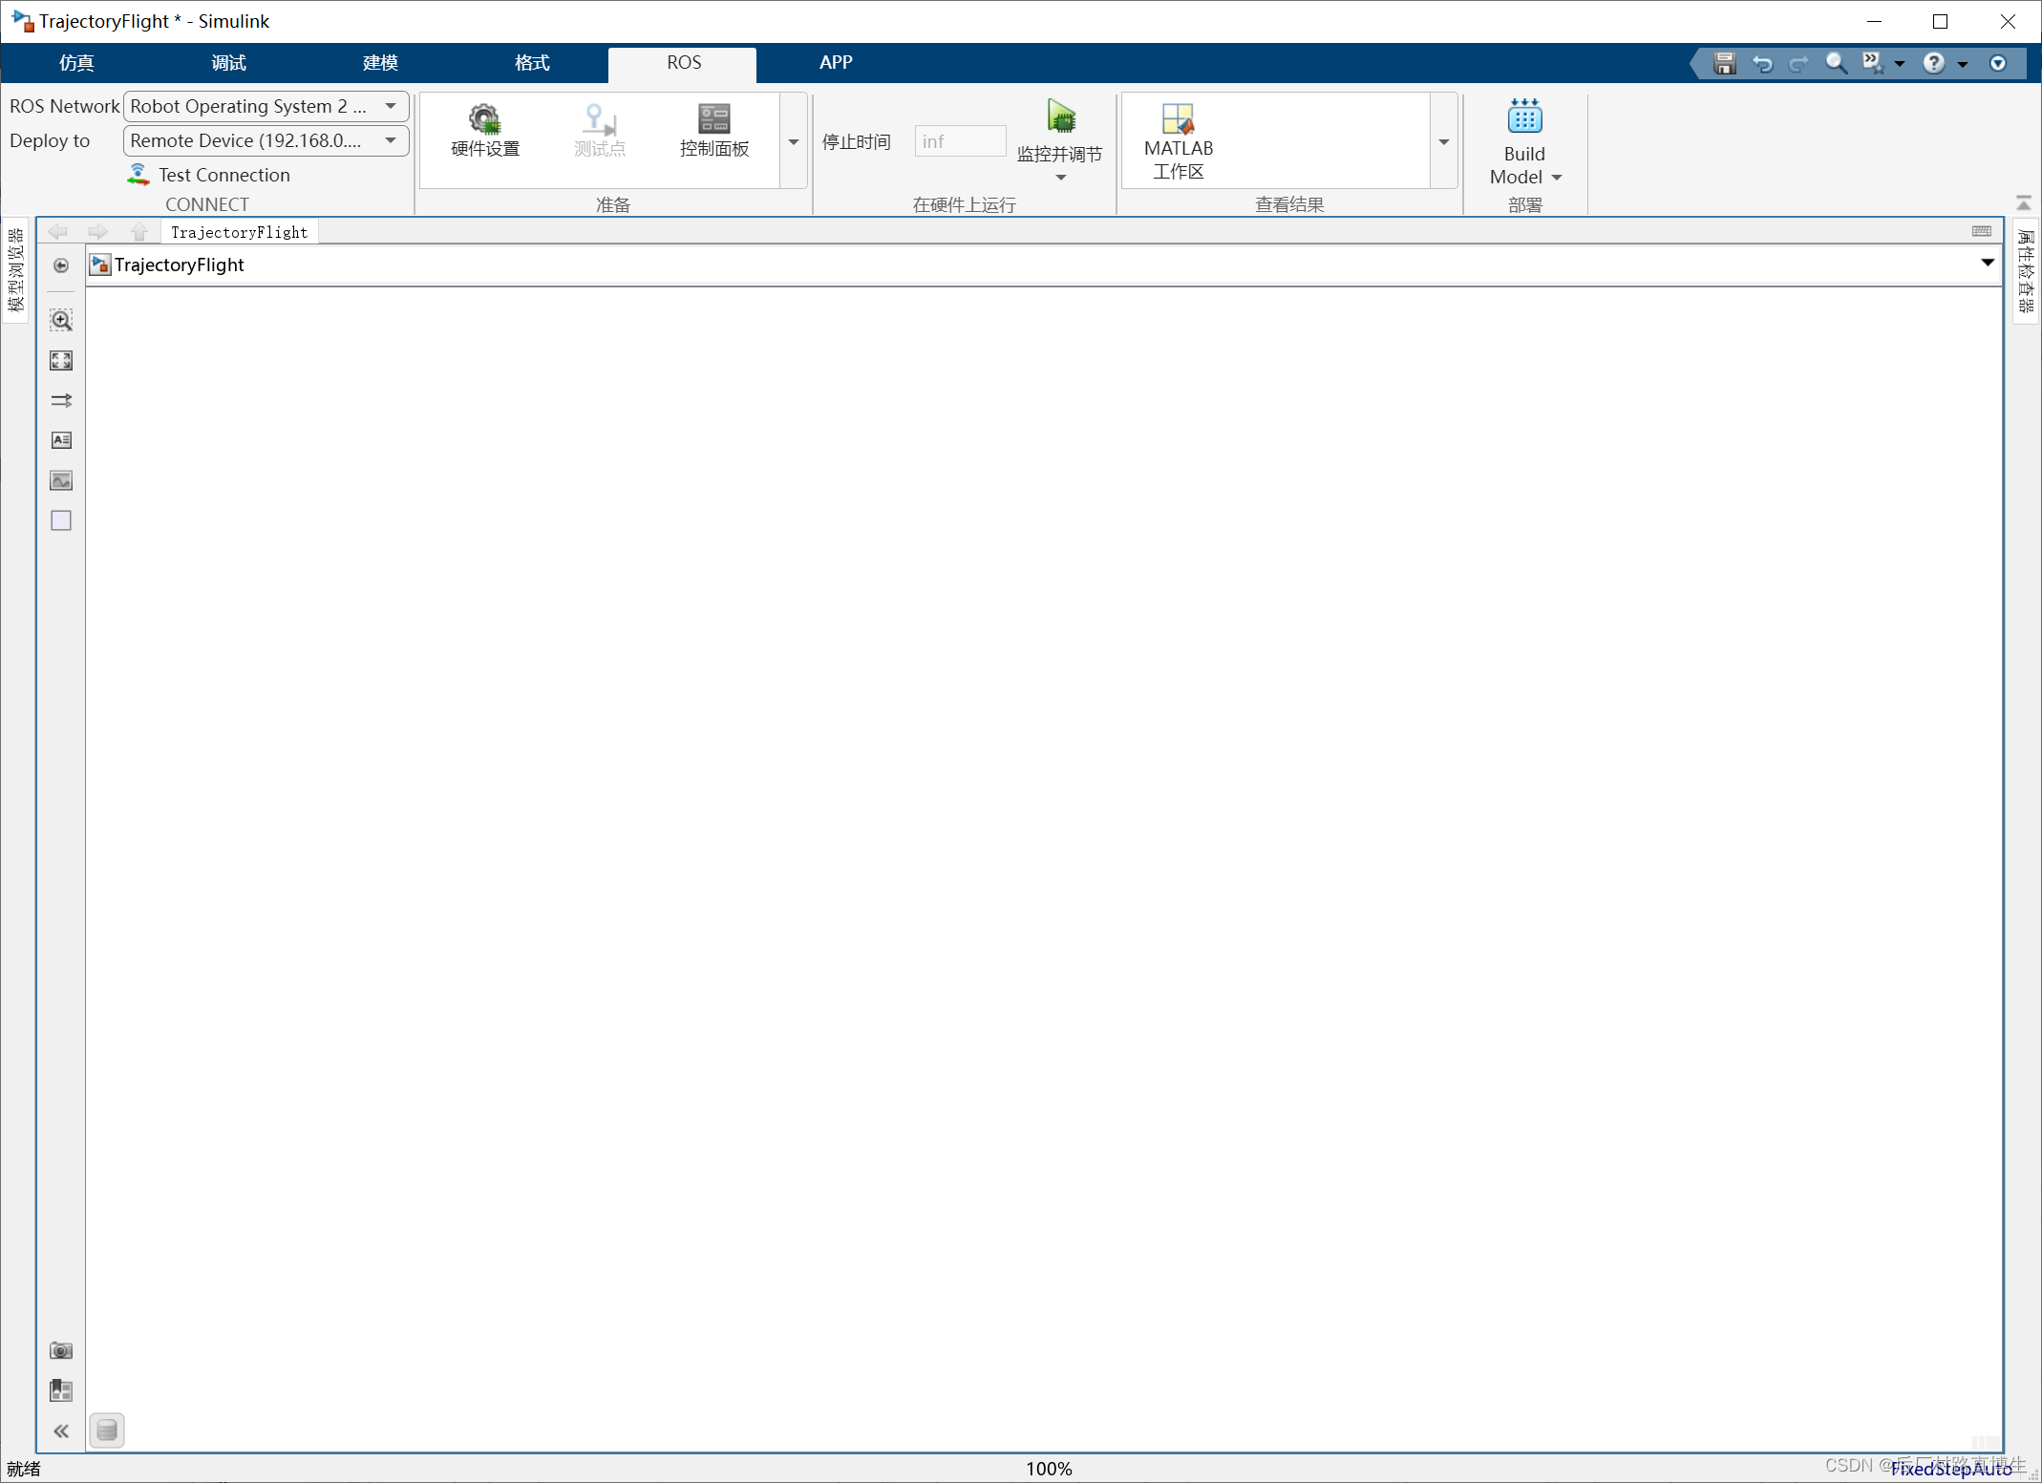Go up to parent with the up arrow
This screenshot has height=1483, width=2042.
tap(139, 232)
